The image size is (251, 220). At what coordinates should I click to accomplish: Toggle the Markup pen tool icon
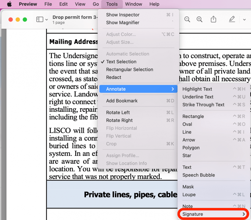[232, 19]
